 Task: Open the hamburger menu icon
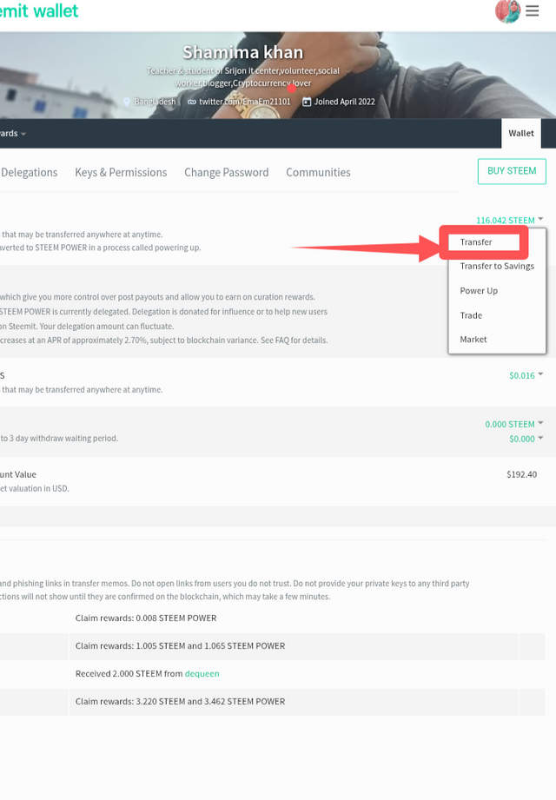point(532,10)
